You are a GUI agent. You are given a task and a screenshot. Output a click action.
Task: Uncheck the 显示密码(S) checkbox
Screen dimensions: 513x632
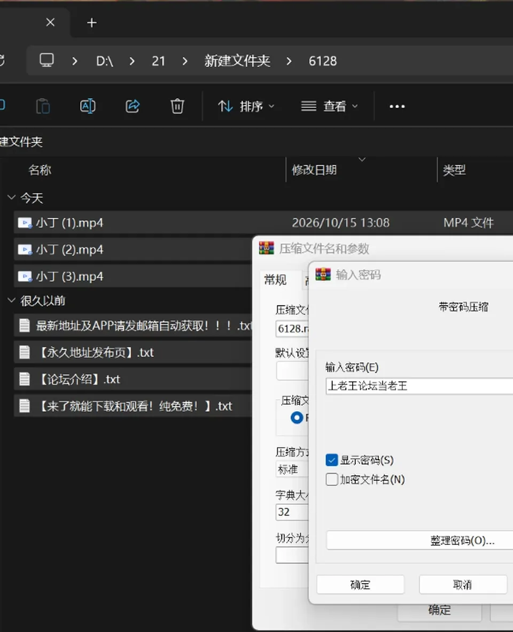coord(332,460)
